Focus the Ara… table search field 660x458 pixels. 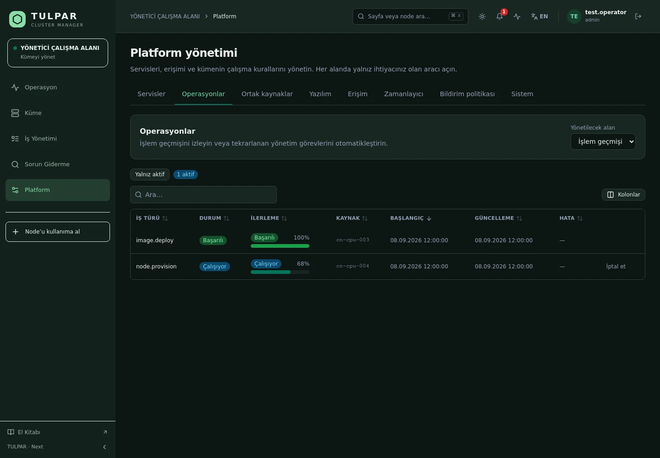[203, 195]
